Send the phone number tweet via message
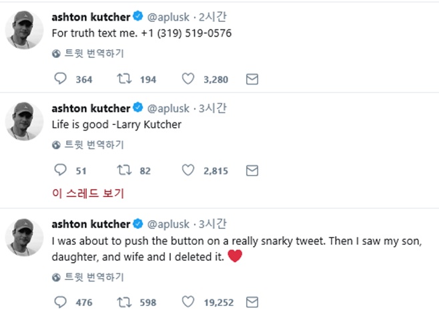The image size is (439, 316). [252, 79]
